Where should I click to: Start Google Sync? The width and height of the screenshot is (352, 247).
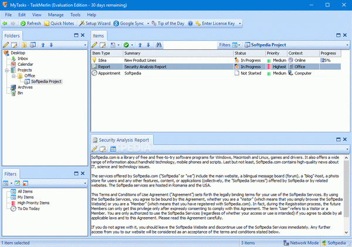pyautogui.click(x=128, y=23)
